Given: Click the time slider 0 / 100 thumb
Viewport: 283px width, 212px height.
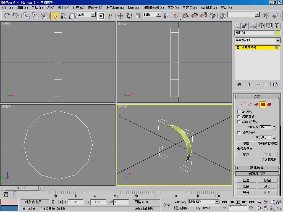Looking at the screenshot, I should 22,188.
